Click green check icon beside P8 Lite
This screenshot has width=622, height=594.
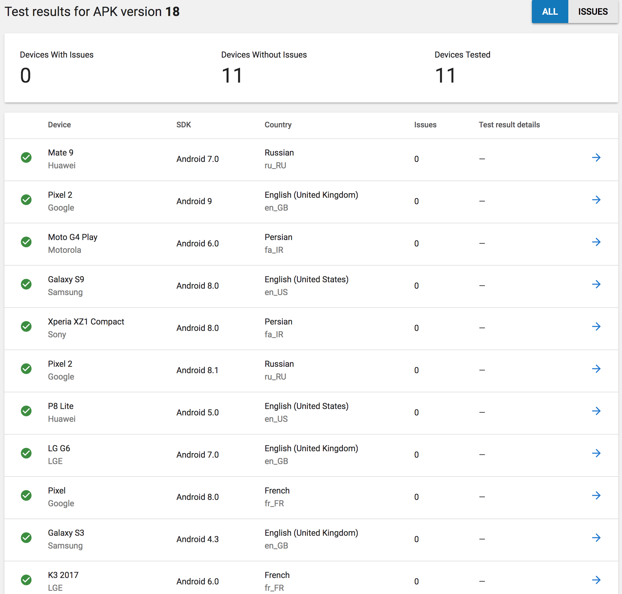point(26,411)
